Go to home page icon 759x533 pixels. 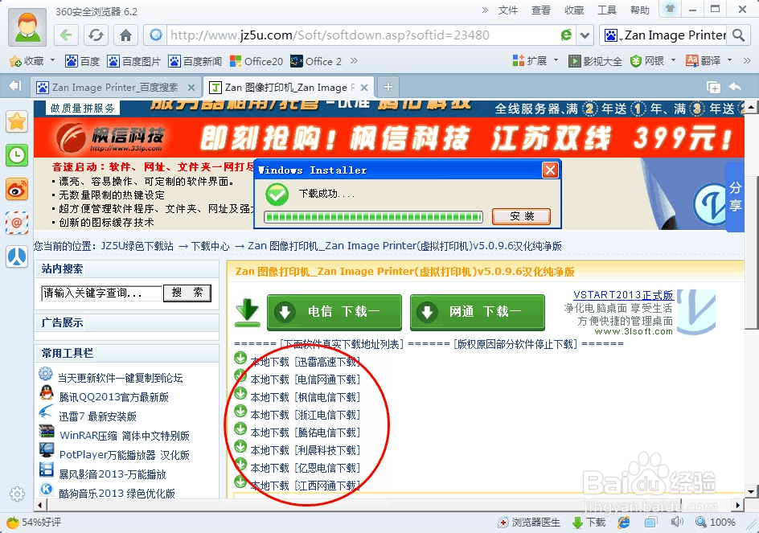126,35
